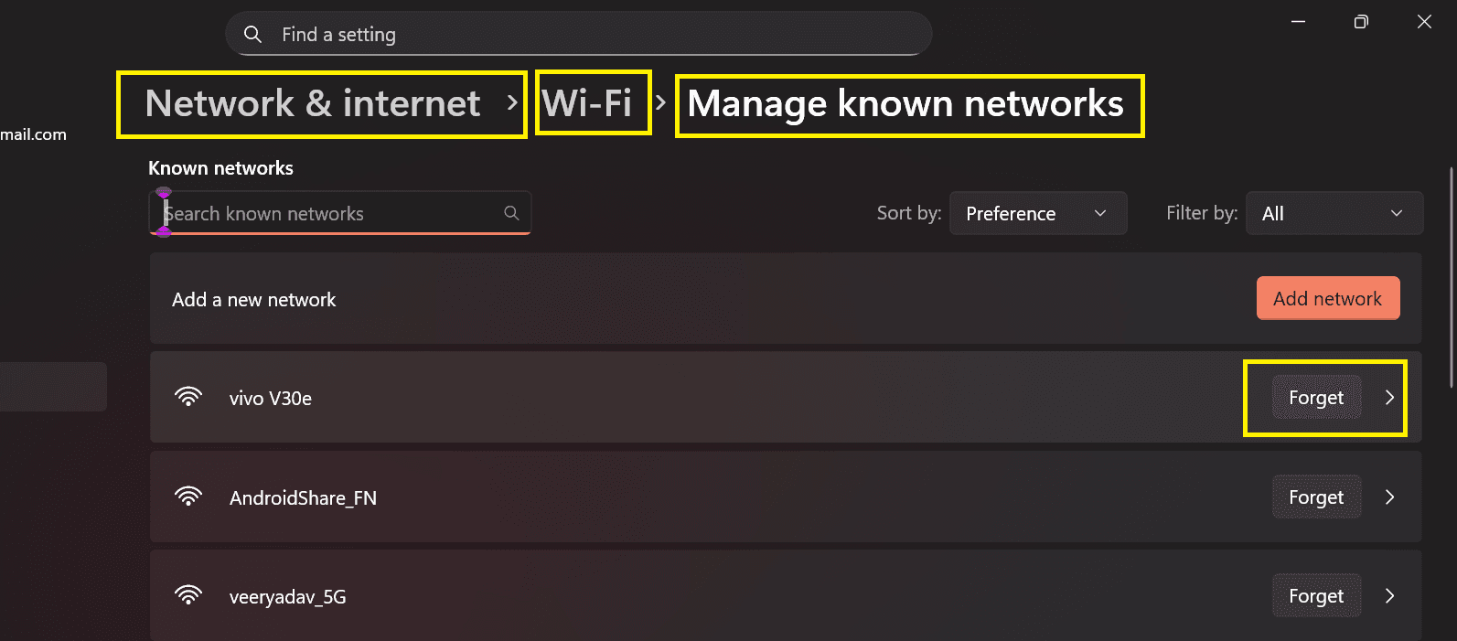1457x641 pixels.
Task: Navigate to the Wi-Fi settings page
Action: (x=592, y=102)
